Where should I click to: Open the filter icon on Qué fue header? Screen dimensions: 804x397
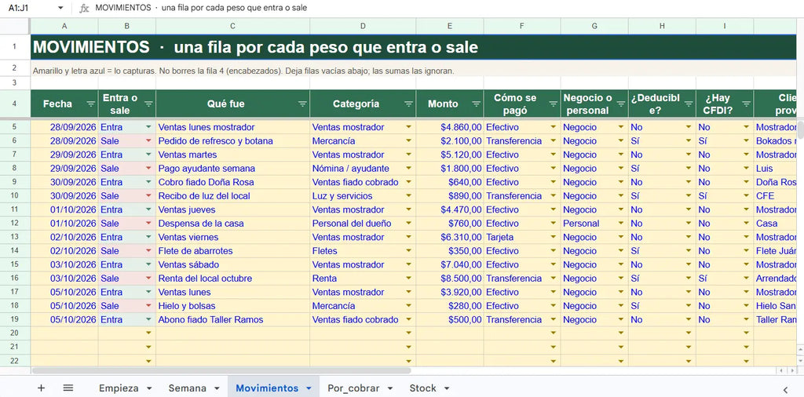[302, 104]
